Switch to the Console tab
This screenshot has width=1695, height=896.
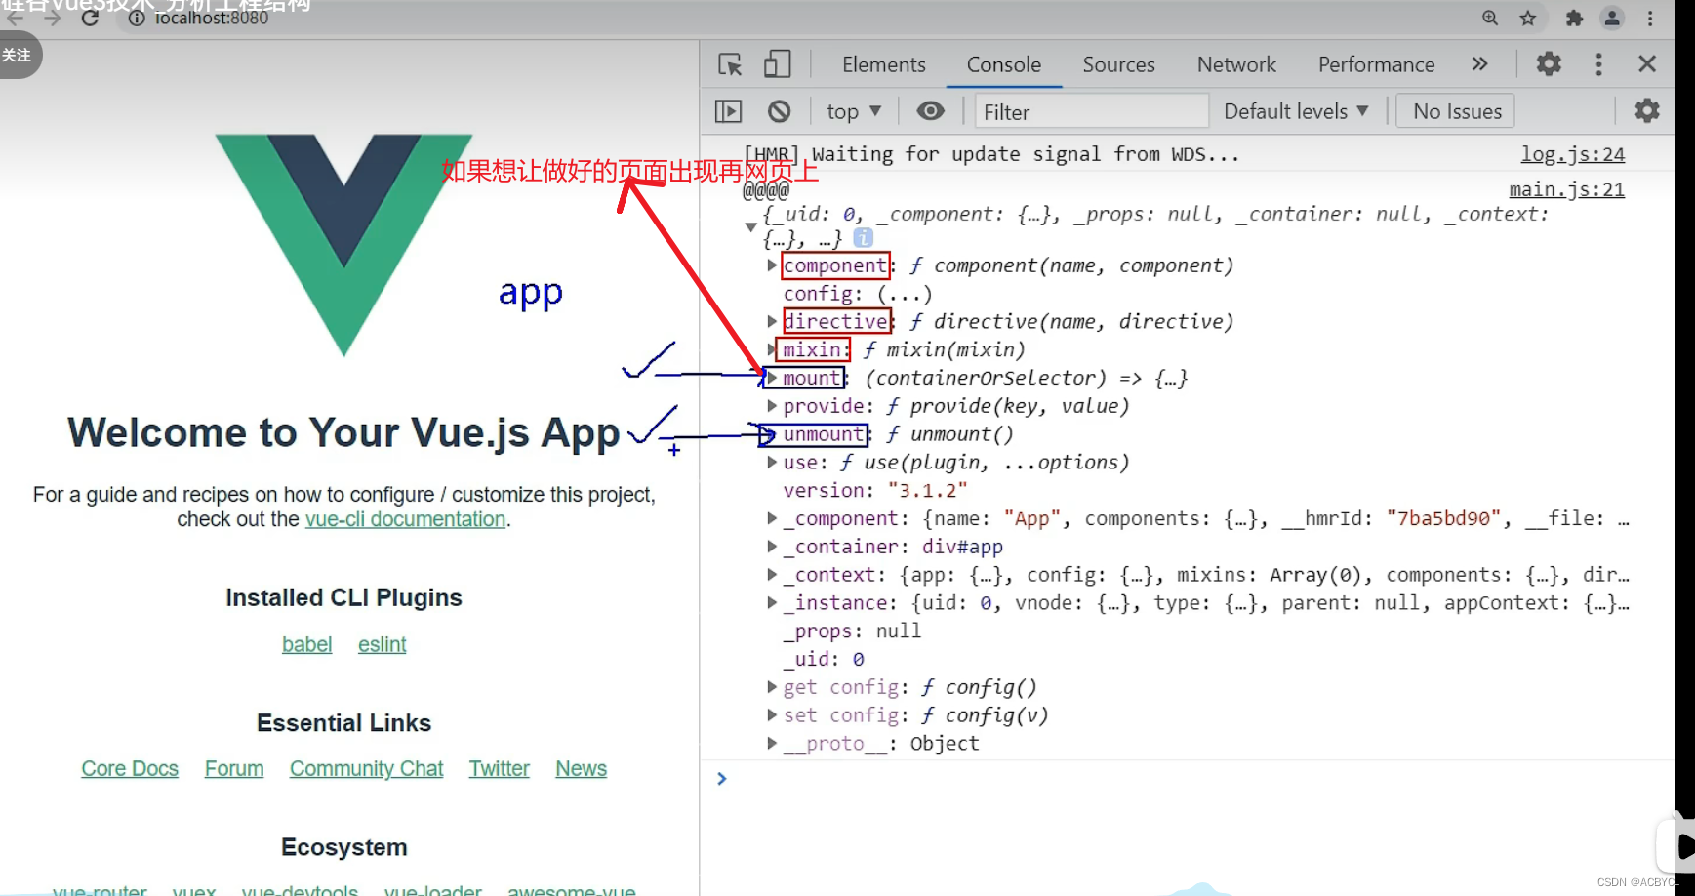[1004, 64]
